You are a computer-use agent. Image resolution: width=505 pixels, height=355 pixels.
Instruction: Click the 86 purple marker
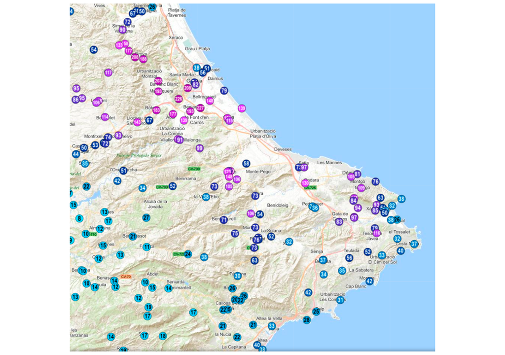coord(75,100)
